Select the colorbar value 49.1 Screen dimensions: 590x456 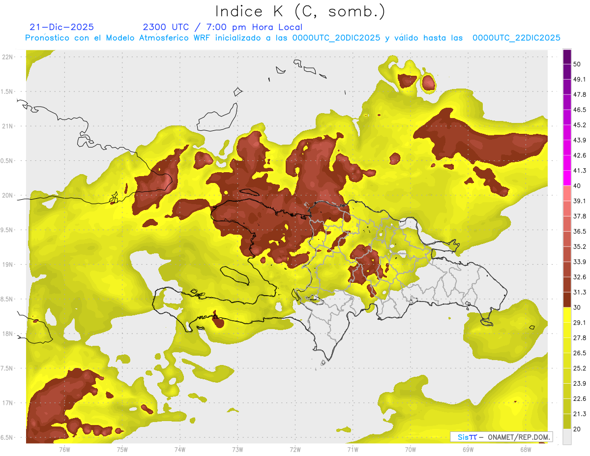click(x=580, y=79)
